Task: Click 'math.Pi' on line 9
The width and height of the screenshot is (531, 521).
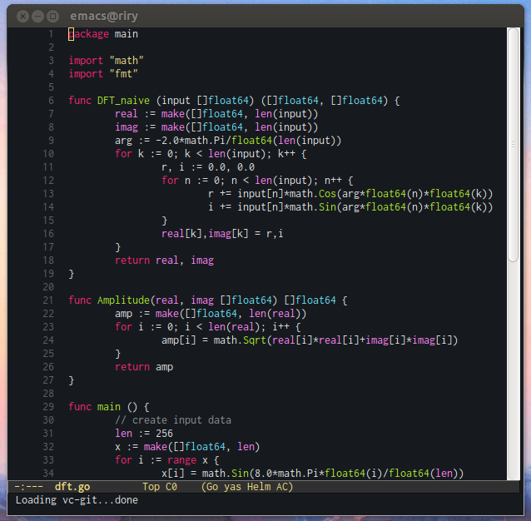Action: [205, 141]
